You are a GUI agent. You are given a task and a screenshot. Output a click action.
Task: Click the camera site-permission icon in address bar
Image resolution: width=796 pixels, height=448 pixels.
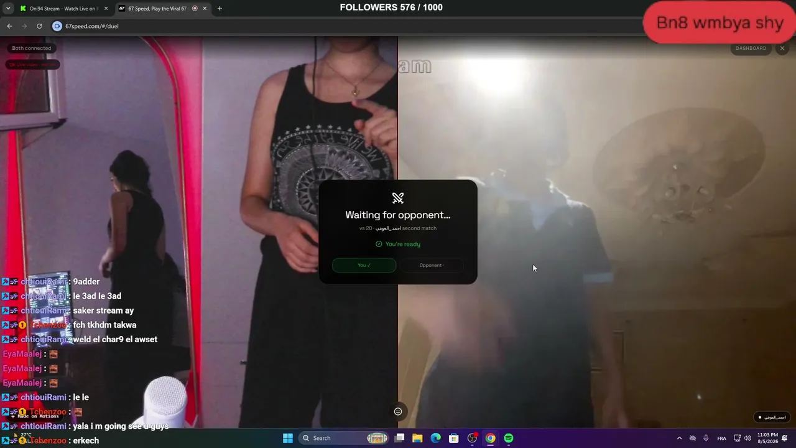pos(57,26)
